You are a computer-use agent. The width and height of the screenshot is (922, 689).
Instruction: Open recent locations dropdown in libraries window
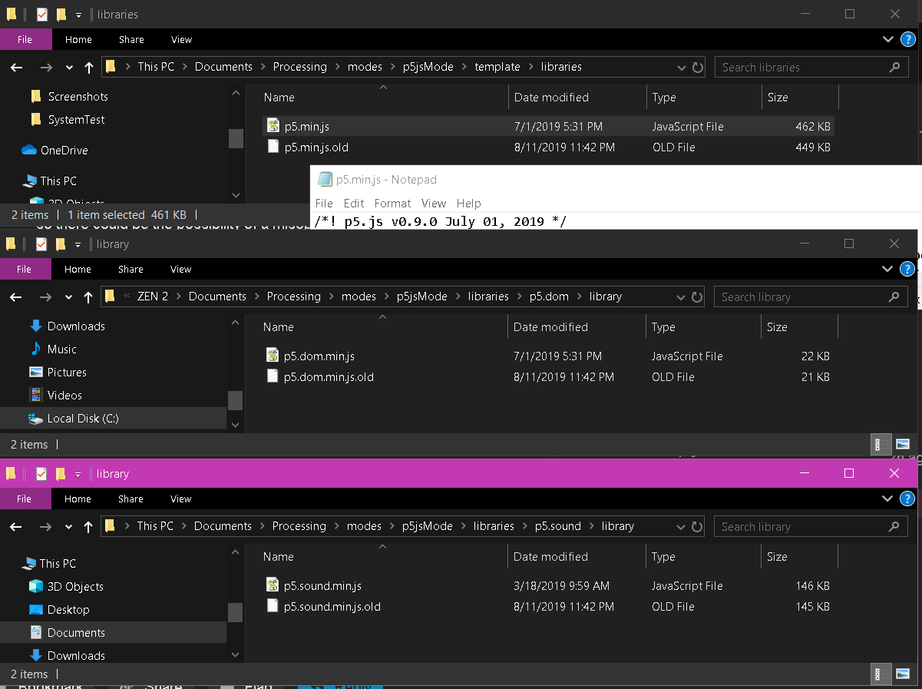(69, 67)
